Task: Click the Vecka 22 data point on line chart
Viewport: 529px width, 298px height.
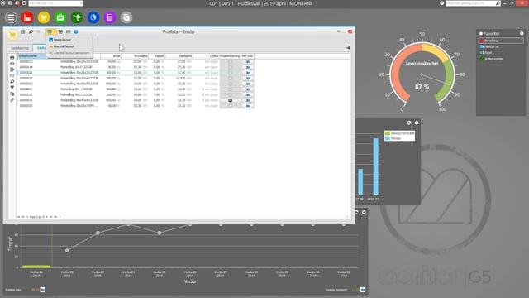Action: pyautogui.click(x=67, y=250)
